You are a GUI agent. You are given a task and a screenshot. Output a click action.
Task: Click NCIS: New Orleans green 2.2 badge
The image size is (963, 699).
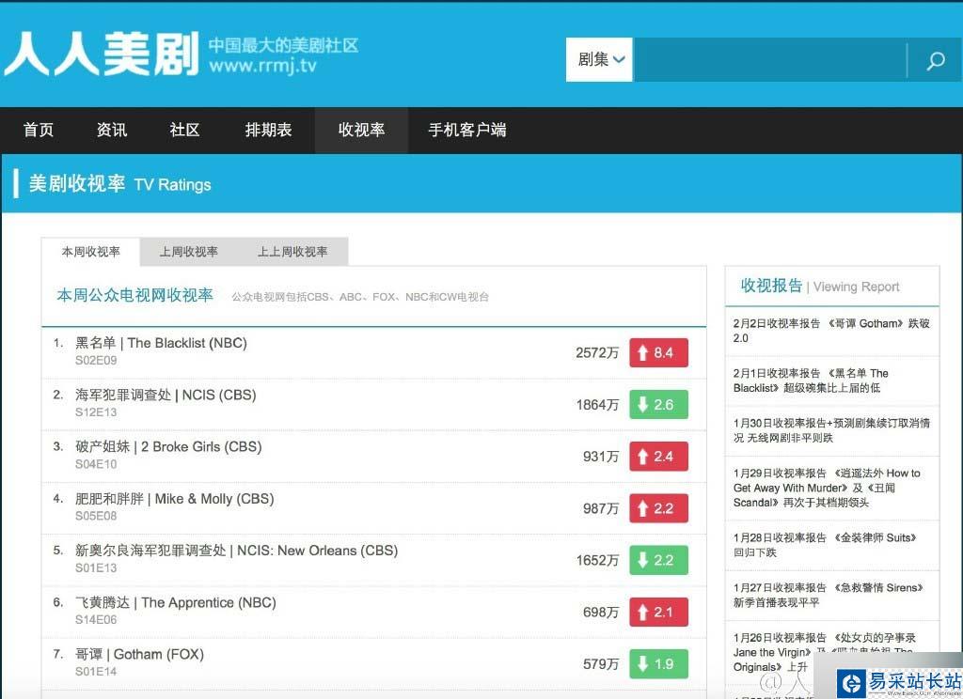pos(658,560)
